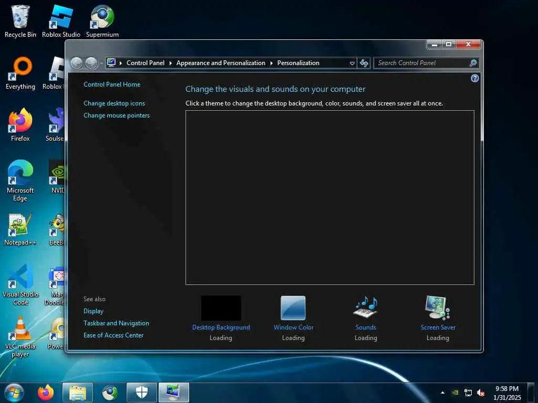Viewport: 538px width, 403px height.
Task: Open Change mouse pointers link
Action: coord(117,115)
